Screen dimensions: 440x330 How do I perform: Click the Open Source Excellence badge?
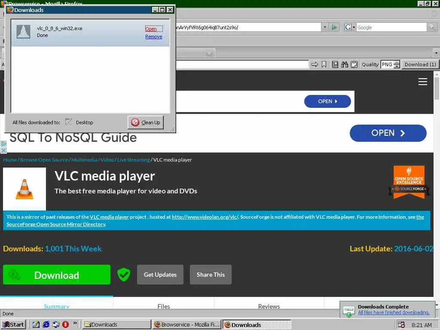tap(409, 182)
